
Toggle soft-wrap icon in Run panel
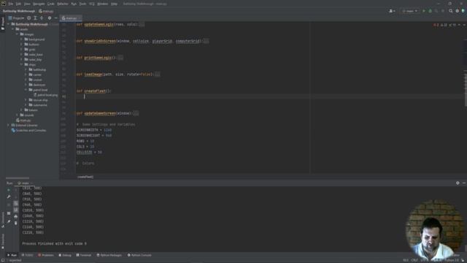coord(16,204)
